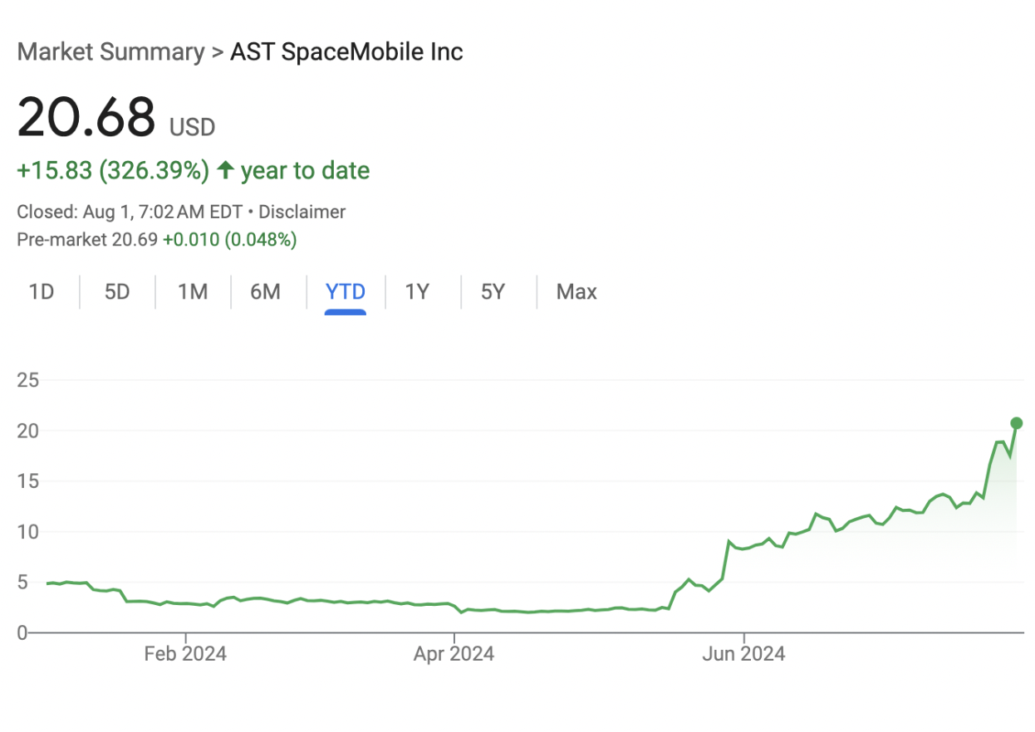1035x732 pixels.
Task: Click the green price line near Apr 2024
Action: [x=454, y=608]
